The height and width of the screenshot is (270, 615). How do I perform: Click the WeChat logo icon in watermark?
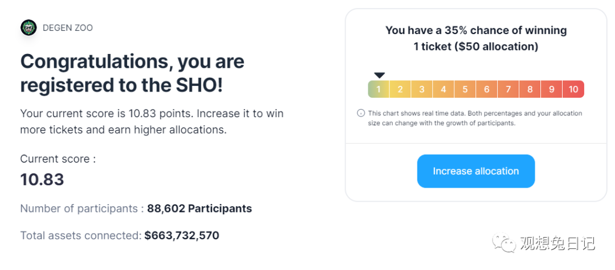505,243
